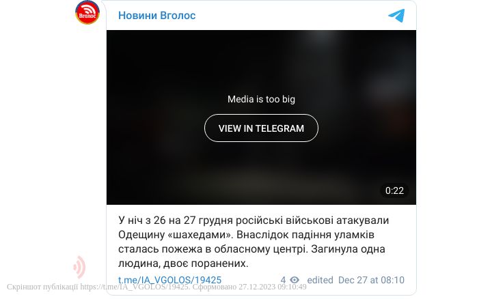Click the Dec 27 at 08:10 timestamp
This screenshot has height=299, width=492.
371,280
